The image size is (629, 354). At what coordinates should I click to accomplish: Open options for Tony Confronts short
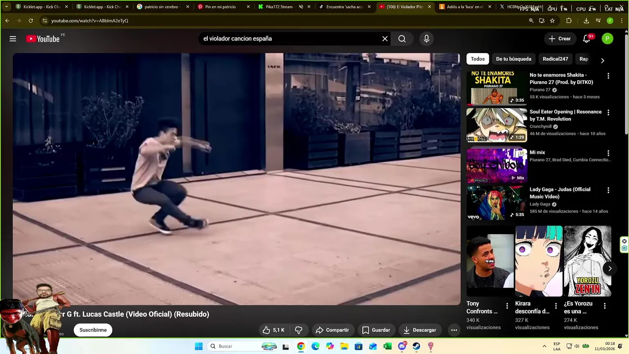point(507,306)
